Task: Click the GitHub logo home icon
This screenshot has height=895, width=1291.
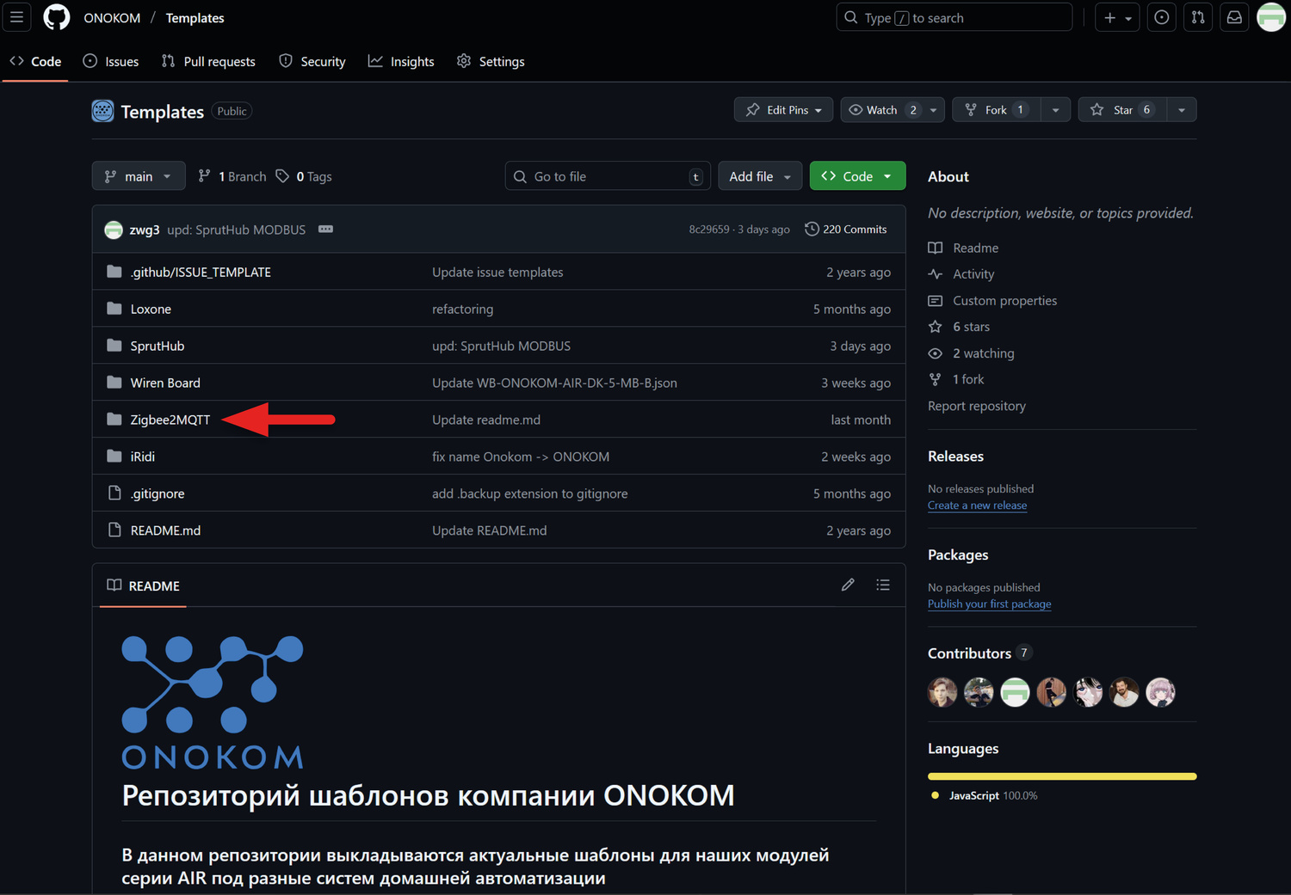Action: coord(57,17)
